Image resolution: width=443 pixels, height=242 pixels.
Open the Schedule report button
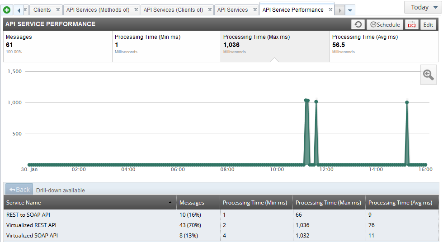pyautogui.click(x=385, y=24)
